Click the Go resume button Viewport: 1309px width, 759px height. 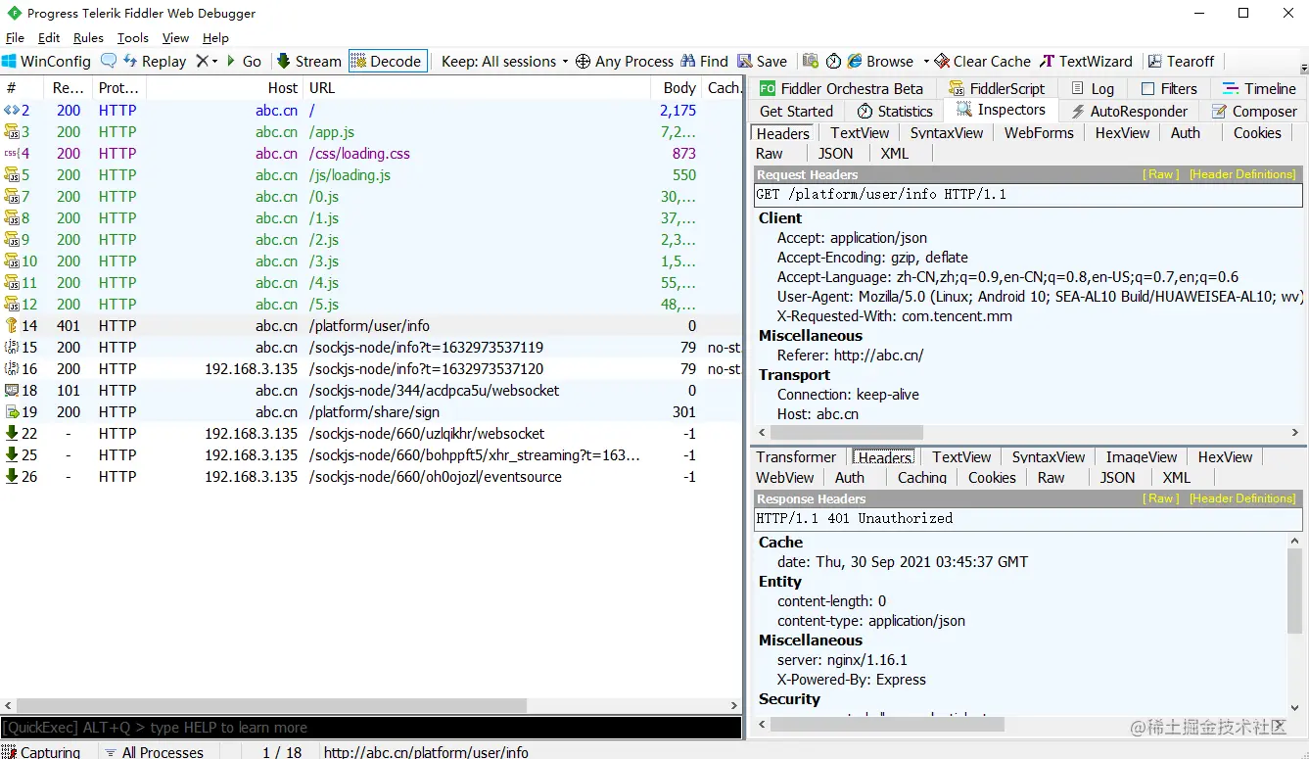(244, 61)
